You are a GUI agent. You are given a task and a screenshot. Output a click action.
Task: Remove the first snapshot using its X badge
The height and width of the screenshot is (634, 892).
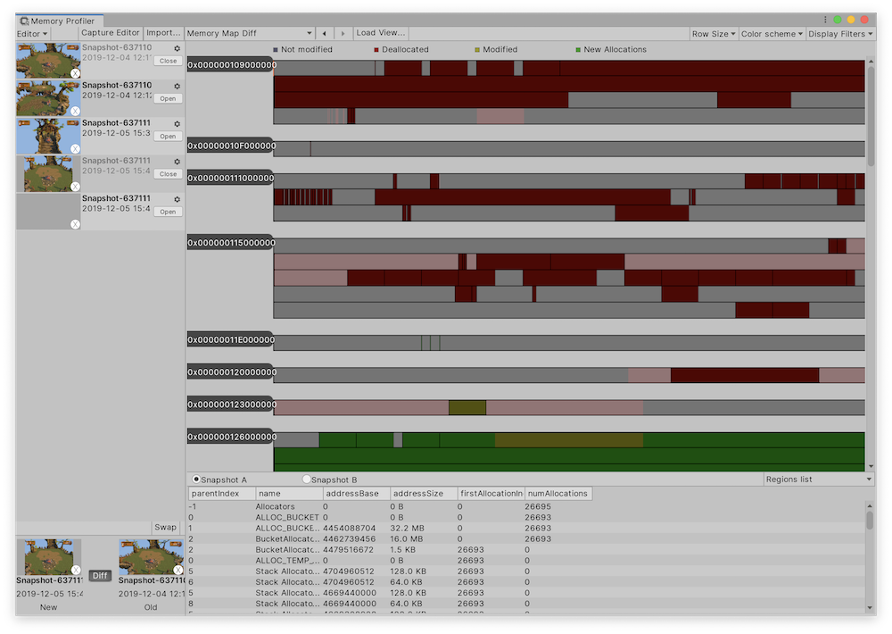(75, 73)
